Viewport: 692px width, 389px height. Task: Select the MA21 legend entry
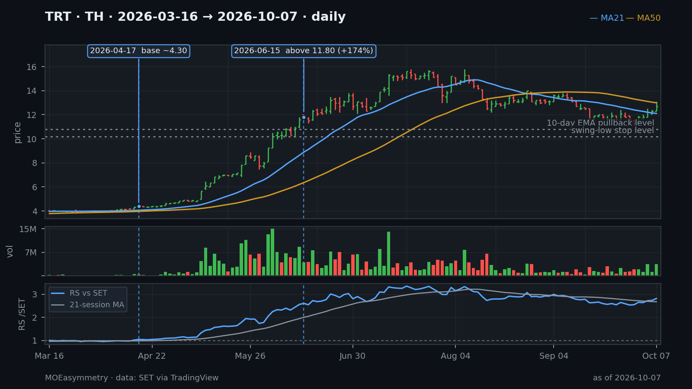(607, 18)
